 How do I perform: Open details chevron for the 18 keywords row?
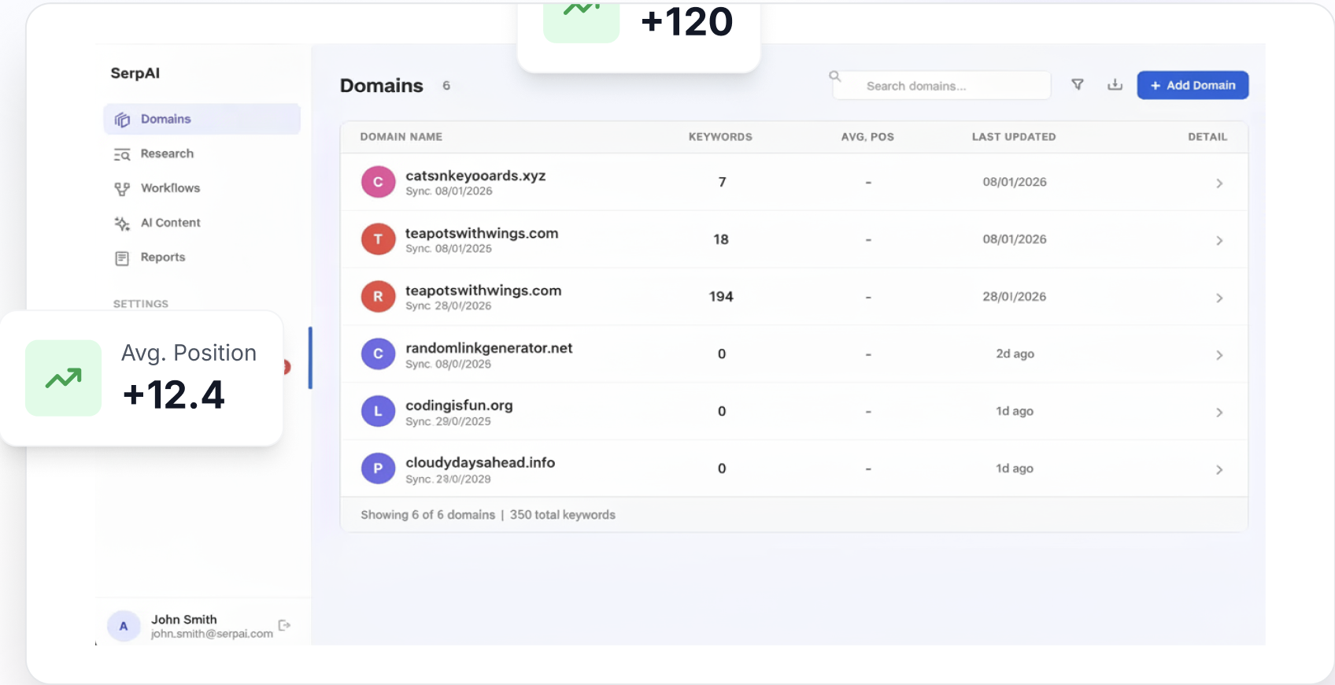point(1219,240)
